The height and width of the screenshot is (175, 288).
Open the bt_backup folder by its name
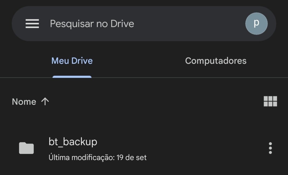(73, 142)
